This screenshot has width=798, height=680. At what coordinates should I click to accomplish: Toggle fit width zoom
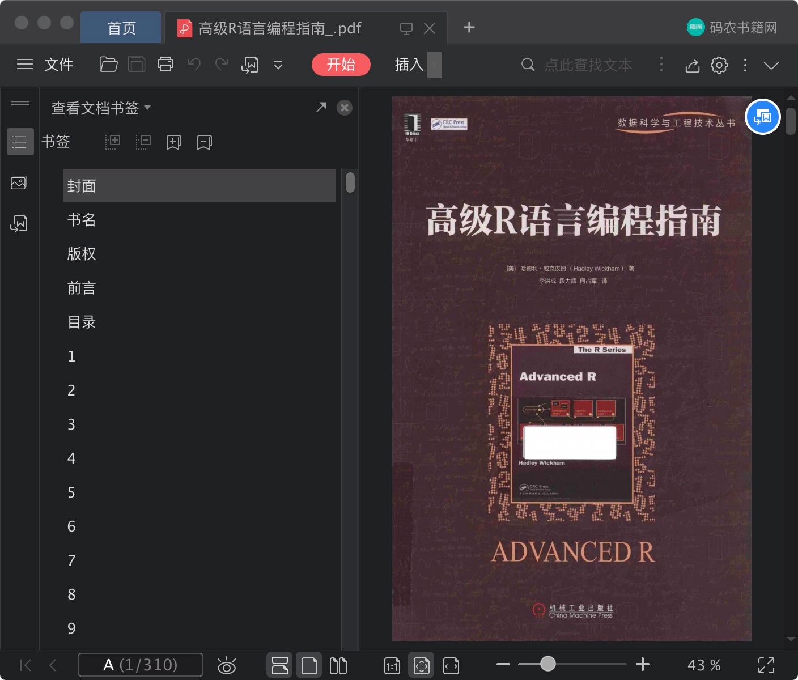(451, 666)
